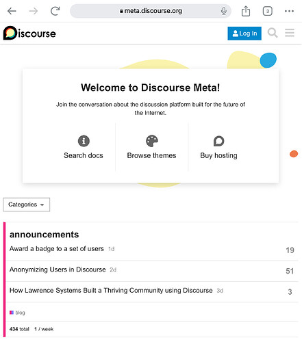Focus the meta.discourse.org address bar
Image resolution: width=302 pixels, height=342 pixels.
point(151,11)
